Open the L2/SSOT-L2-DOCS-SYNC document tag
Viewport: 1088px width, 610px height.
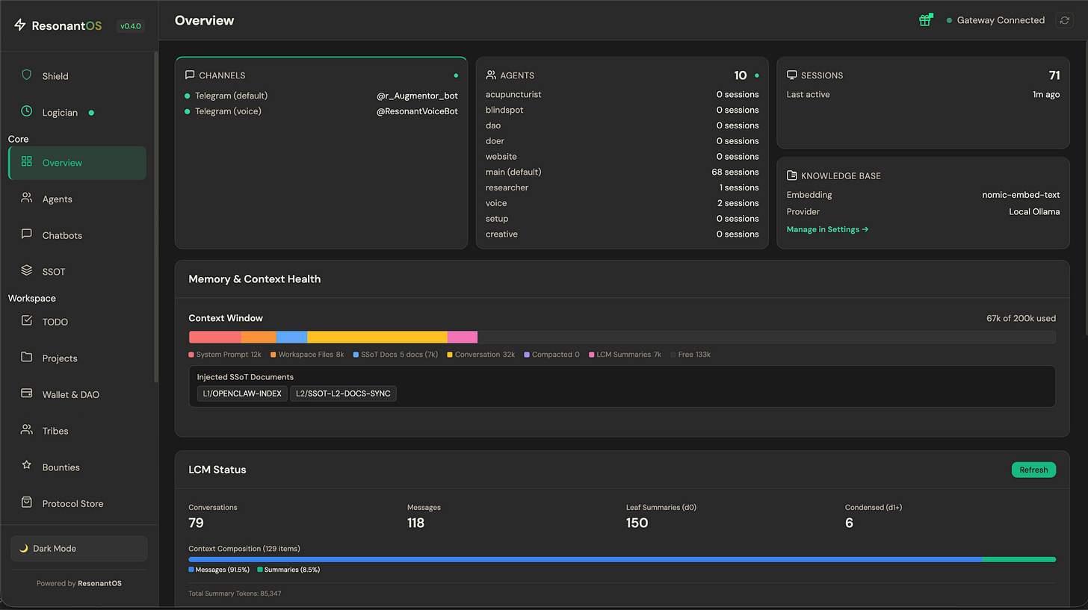[343, 393]
